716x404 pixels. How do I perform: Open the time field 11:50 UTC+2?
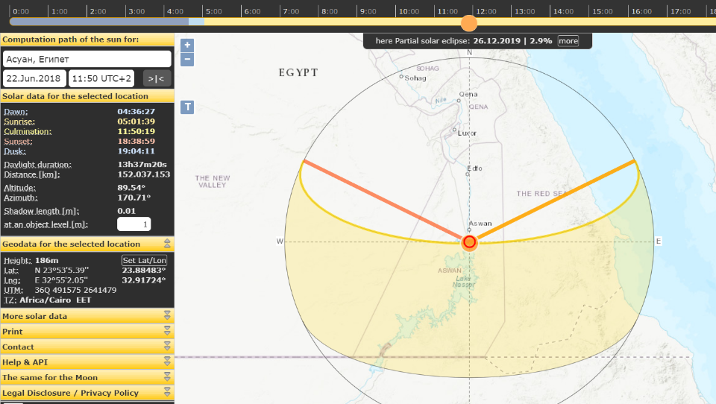click(x=101, y=78)
